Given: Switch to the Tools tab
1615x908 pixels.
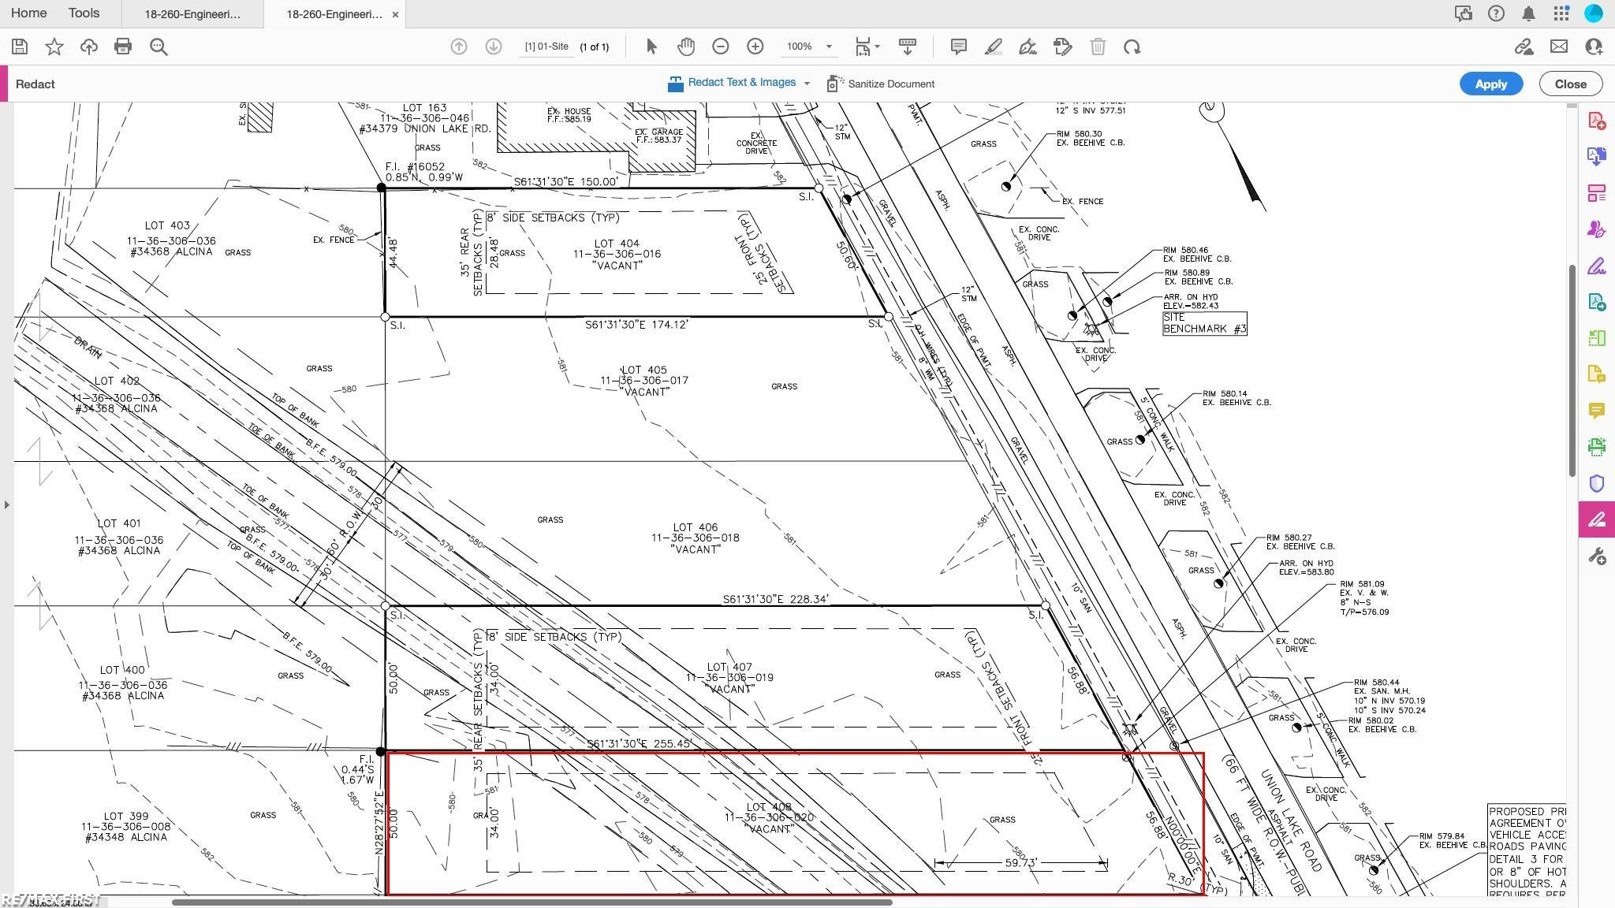Looking at the screenshot, I should click(x=84, y=13).
